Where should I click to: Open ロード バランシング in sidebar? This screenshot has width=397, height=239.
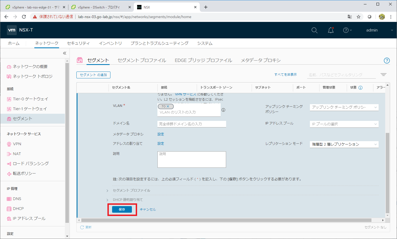[x=30, y=164]
